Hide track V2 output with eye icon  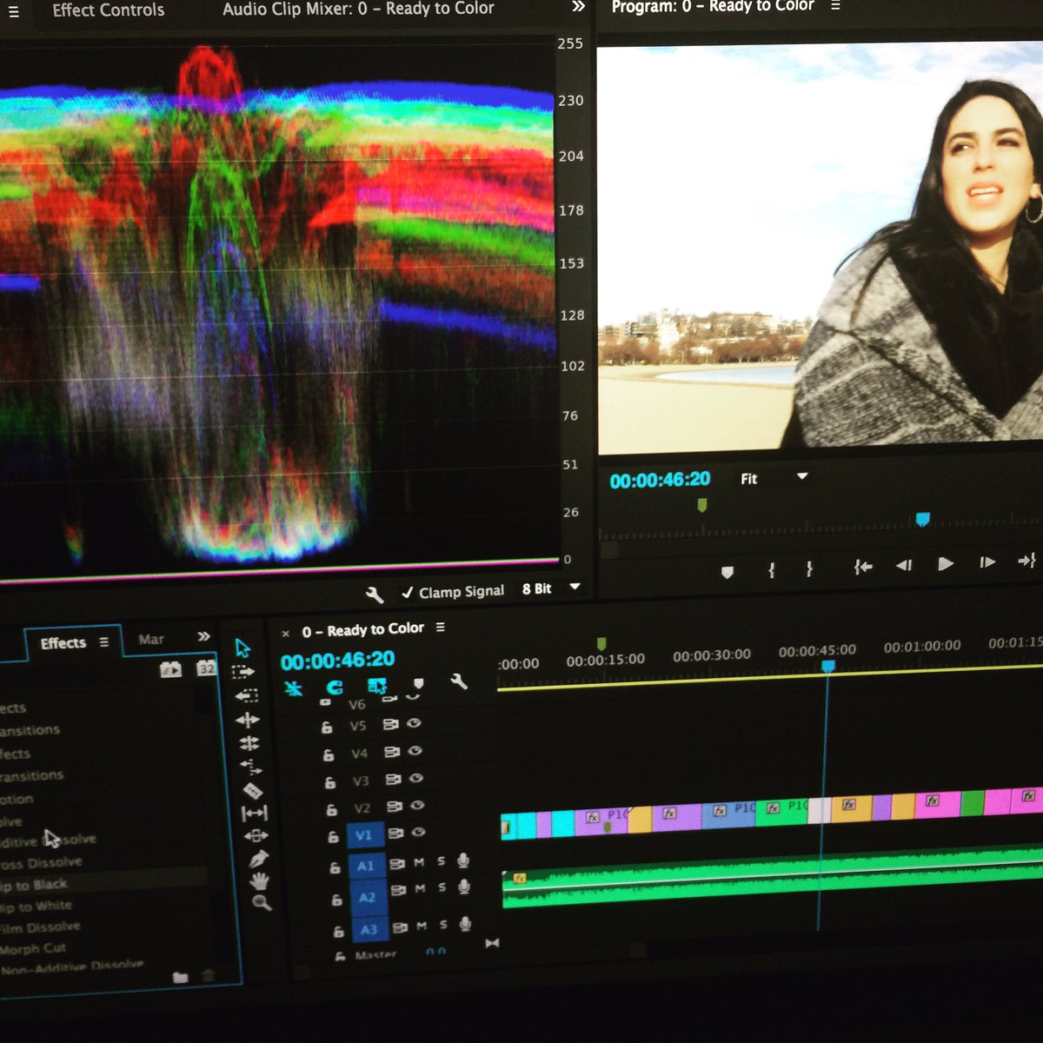coord(416,806)
